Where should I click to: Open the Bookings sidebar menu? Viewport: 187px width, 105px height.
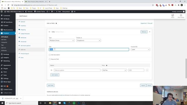(6, 54)
